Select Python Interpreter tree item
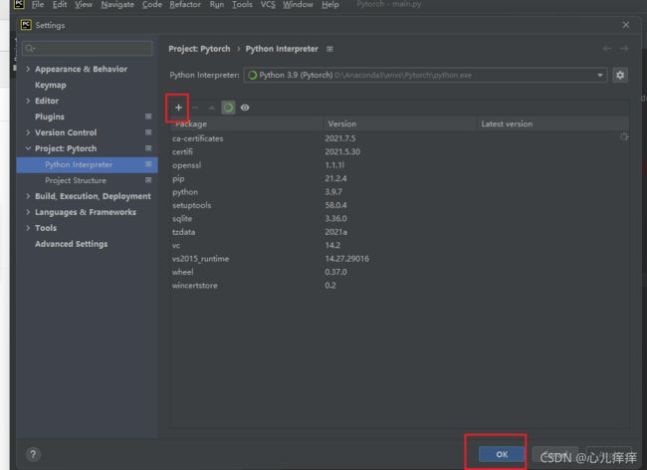Viewport: 647px width, 470px height. tap(87, 164)
